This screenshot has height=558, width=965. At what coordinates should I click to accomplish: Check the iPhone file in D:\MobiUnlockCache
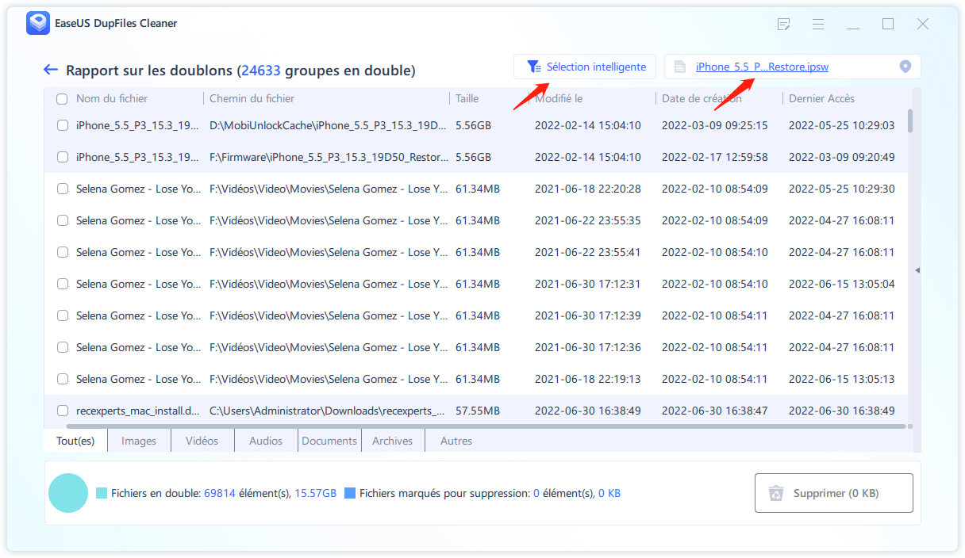pos(62,125)
